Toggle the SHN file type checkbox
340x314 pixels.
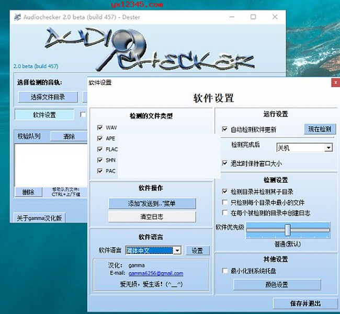pos(100,160)
